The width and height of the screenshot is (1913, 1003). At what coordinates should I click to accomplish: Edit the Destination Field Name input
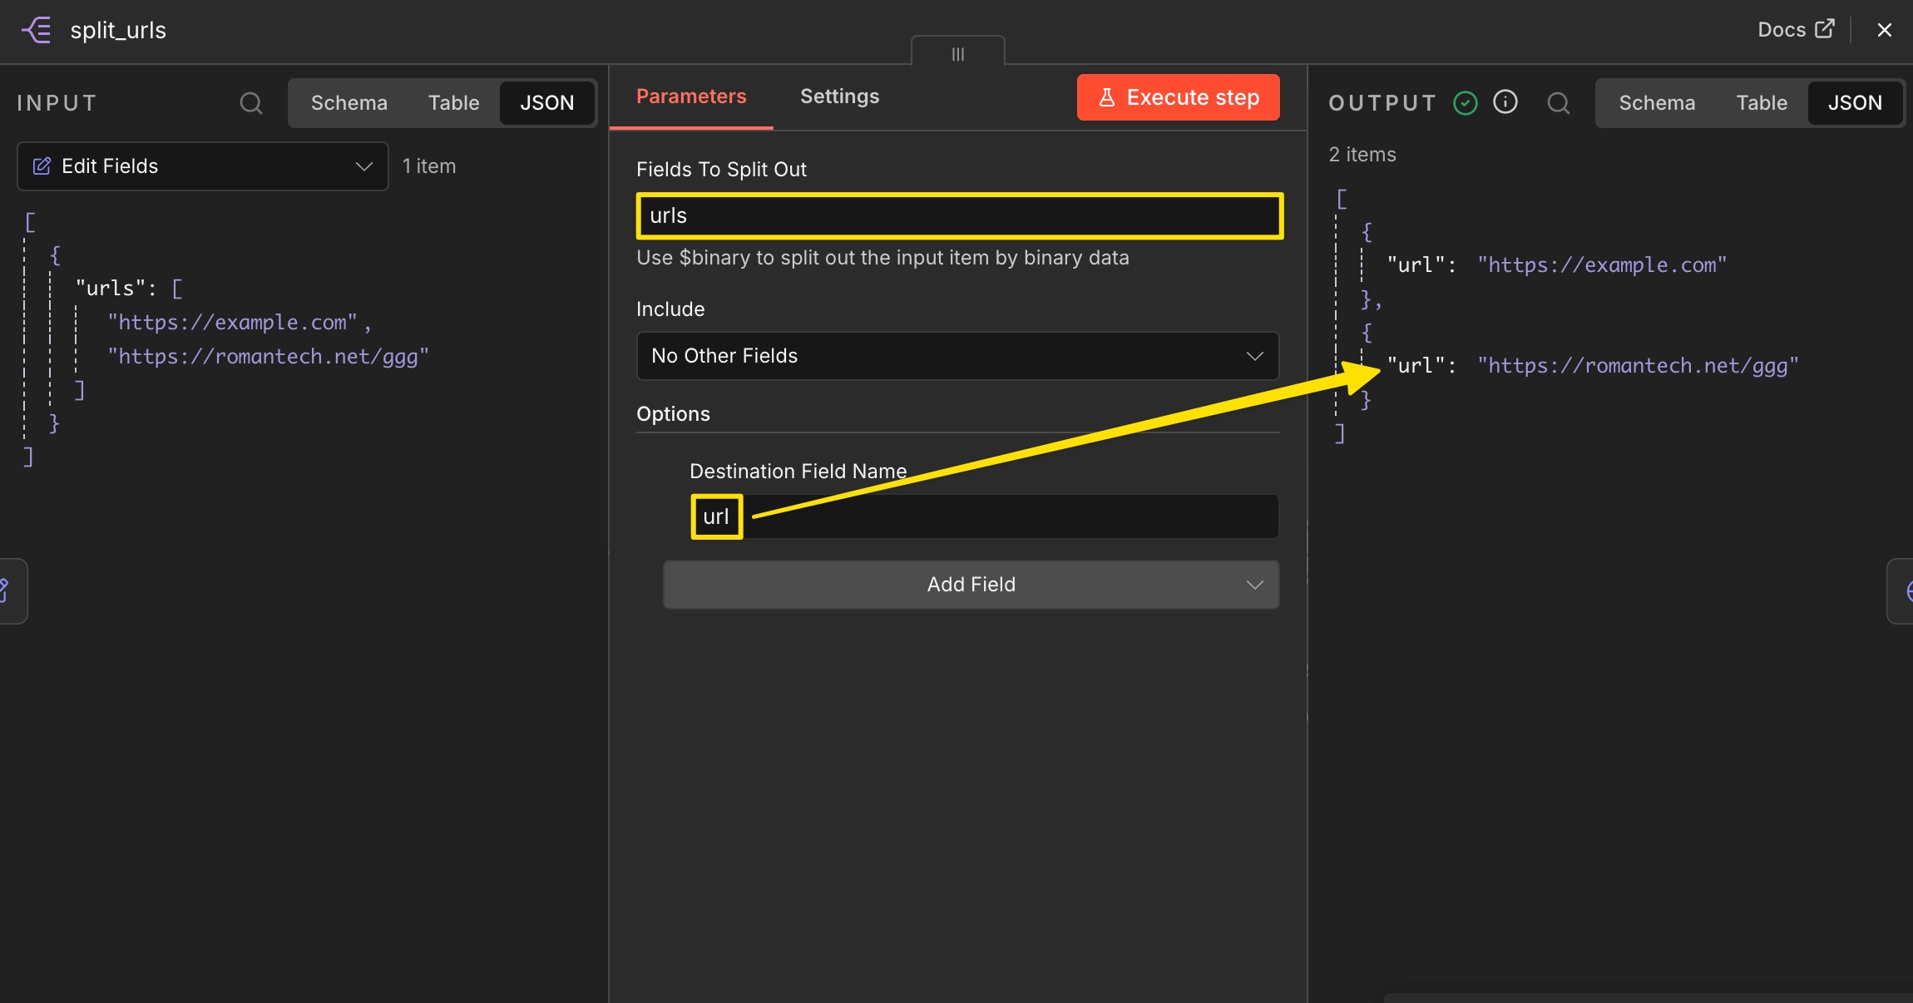click(984, 516)
